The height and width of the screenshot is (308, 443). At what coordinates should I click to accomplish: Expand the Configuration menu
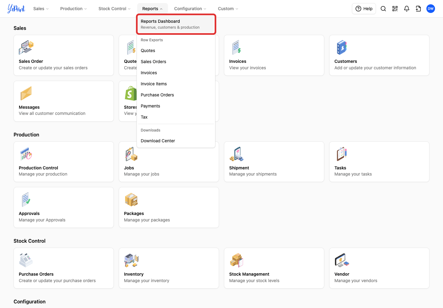tap(190, 9)
